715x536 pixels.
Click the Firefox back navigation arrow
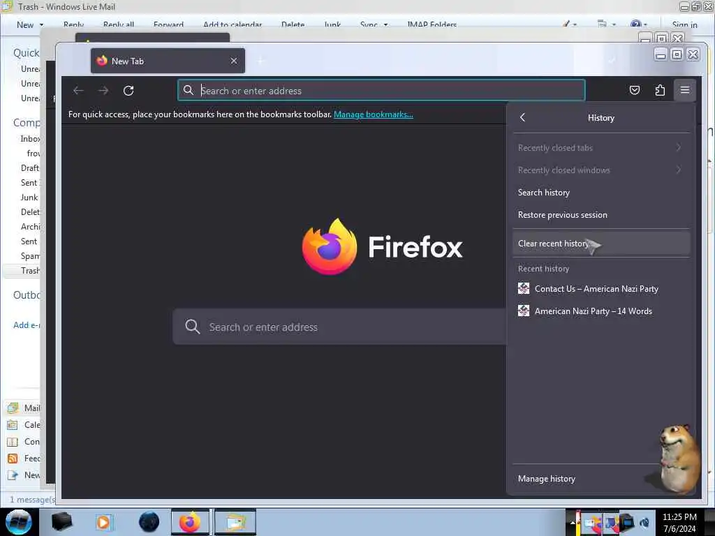[x=78, y=91]
